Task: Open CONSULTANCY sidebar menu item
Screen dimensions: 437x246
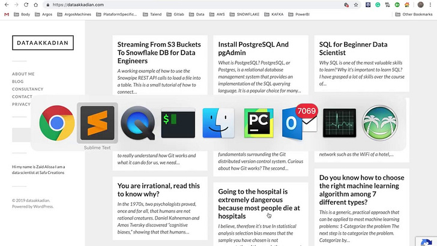Action: coord(28,89)
